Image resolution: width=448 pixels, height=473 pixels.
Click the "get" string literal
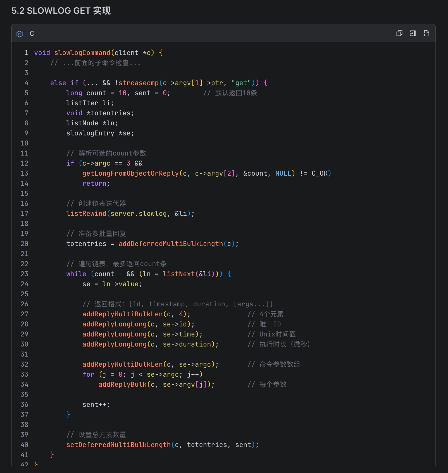[x=241, y=83]
